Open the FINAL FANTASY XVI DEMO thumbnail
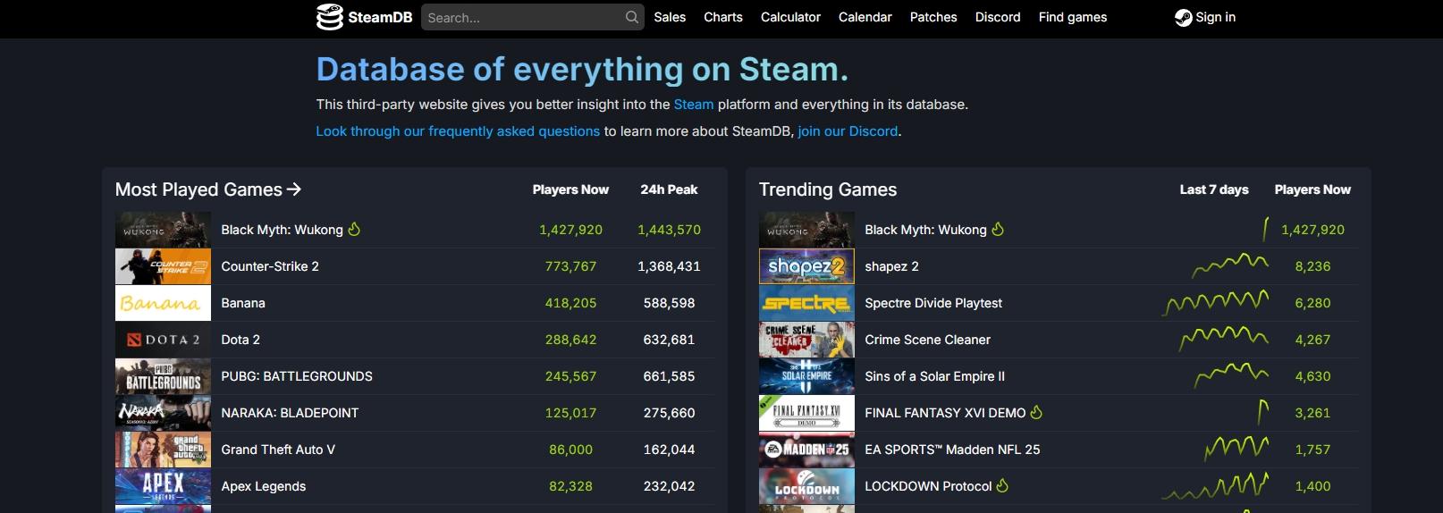Viewport: 1443px width, 513px height. 806,413
